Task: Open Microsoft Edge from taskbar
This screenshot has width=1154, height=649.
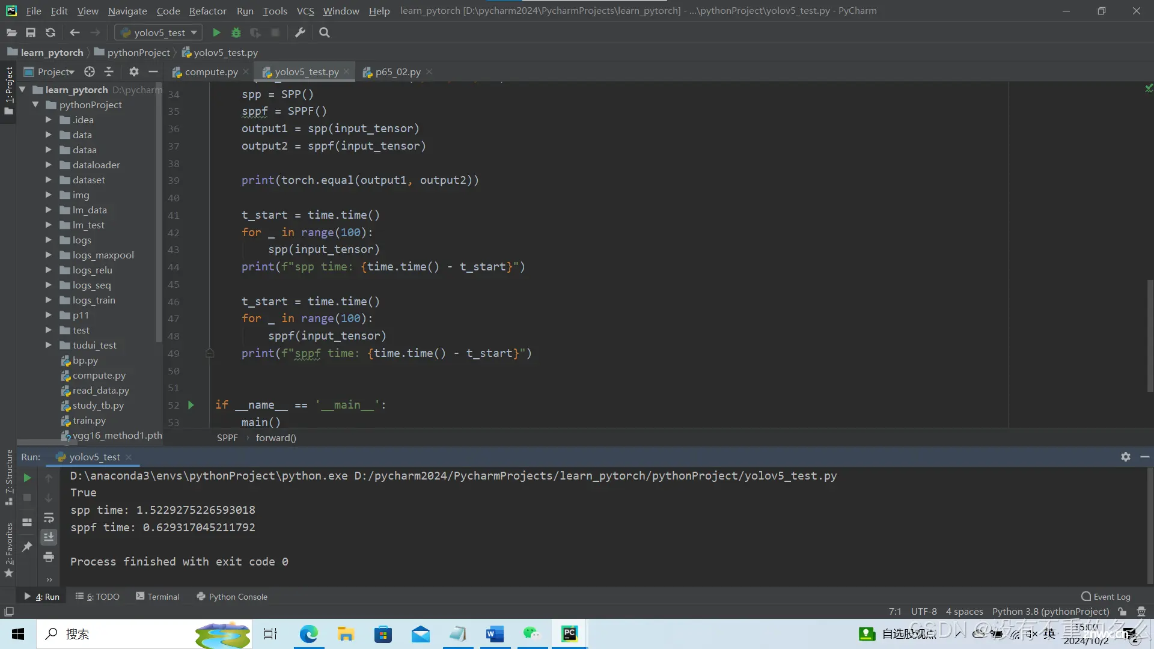Action: click(x=309, y=634)
